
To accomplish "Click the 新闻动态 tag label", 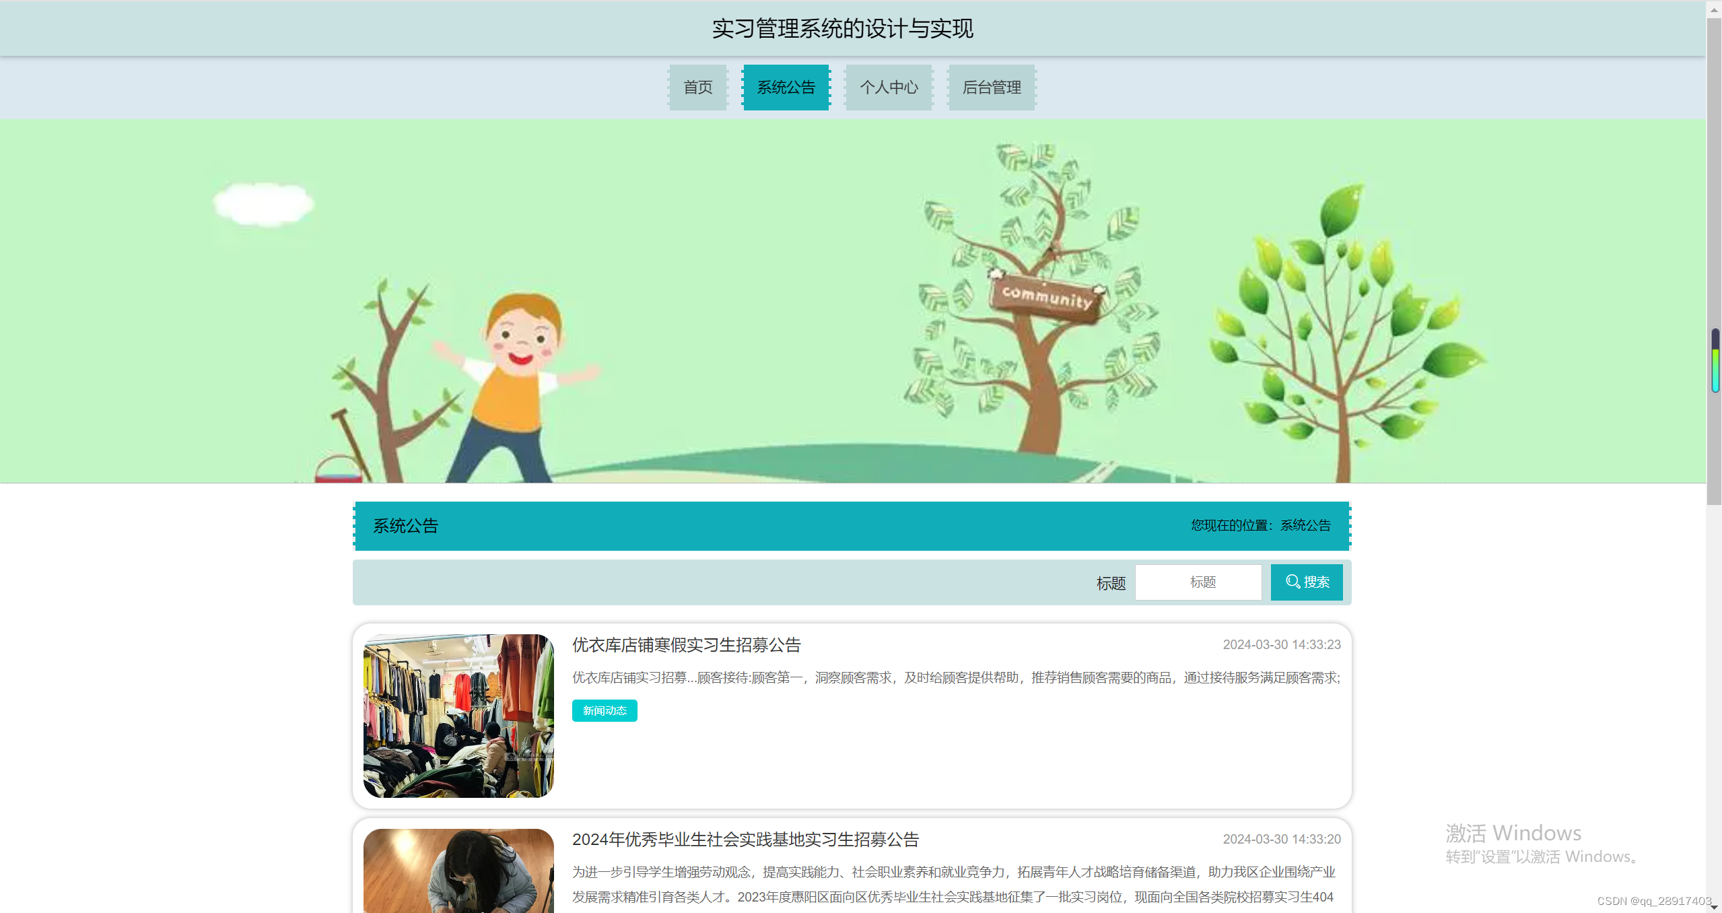I will 605,710.
